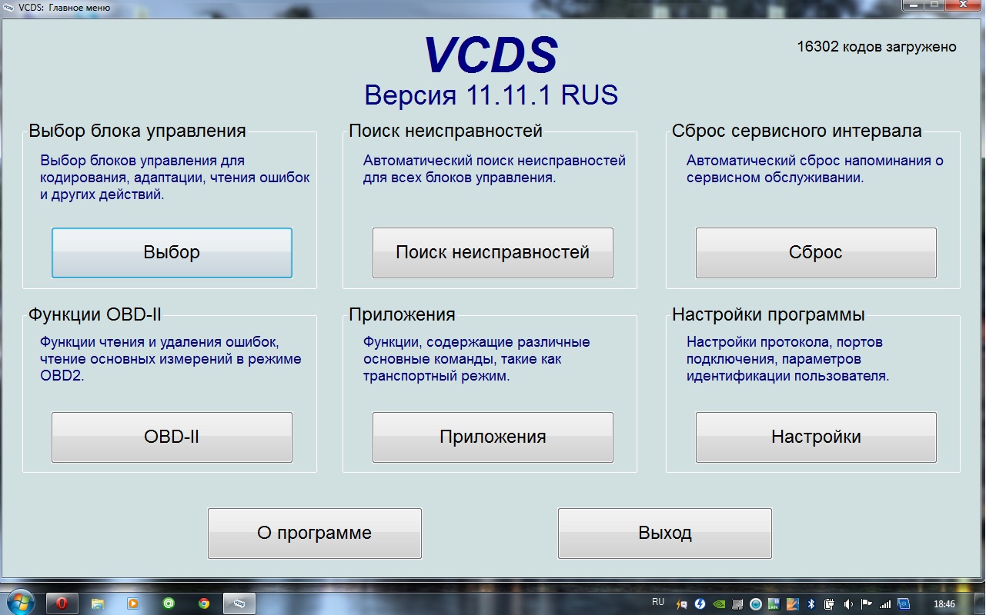Click the Выбор control module button
The image size is (986, 615).
(x=172, y=252)
